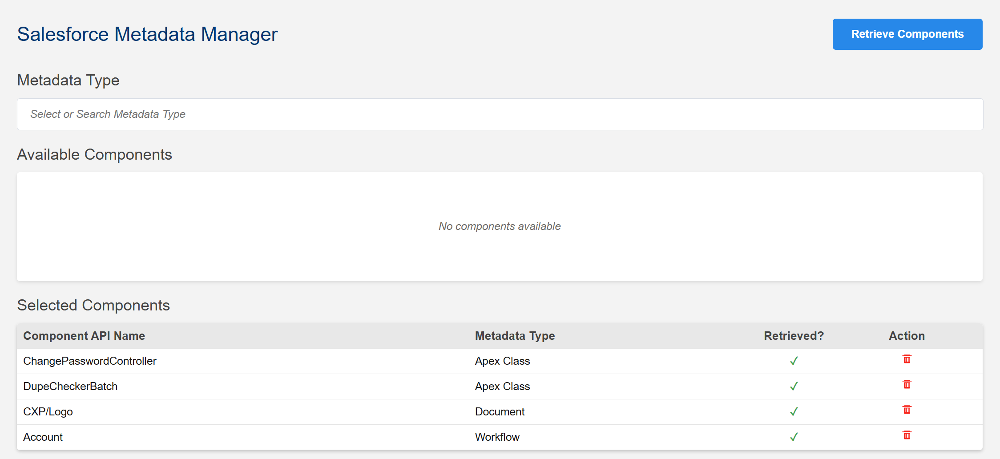Click the Metadata Type column header in table
Screen dimensions: 1000x459
(x=515, y=336)
